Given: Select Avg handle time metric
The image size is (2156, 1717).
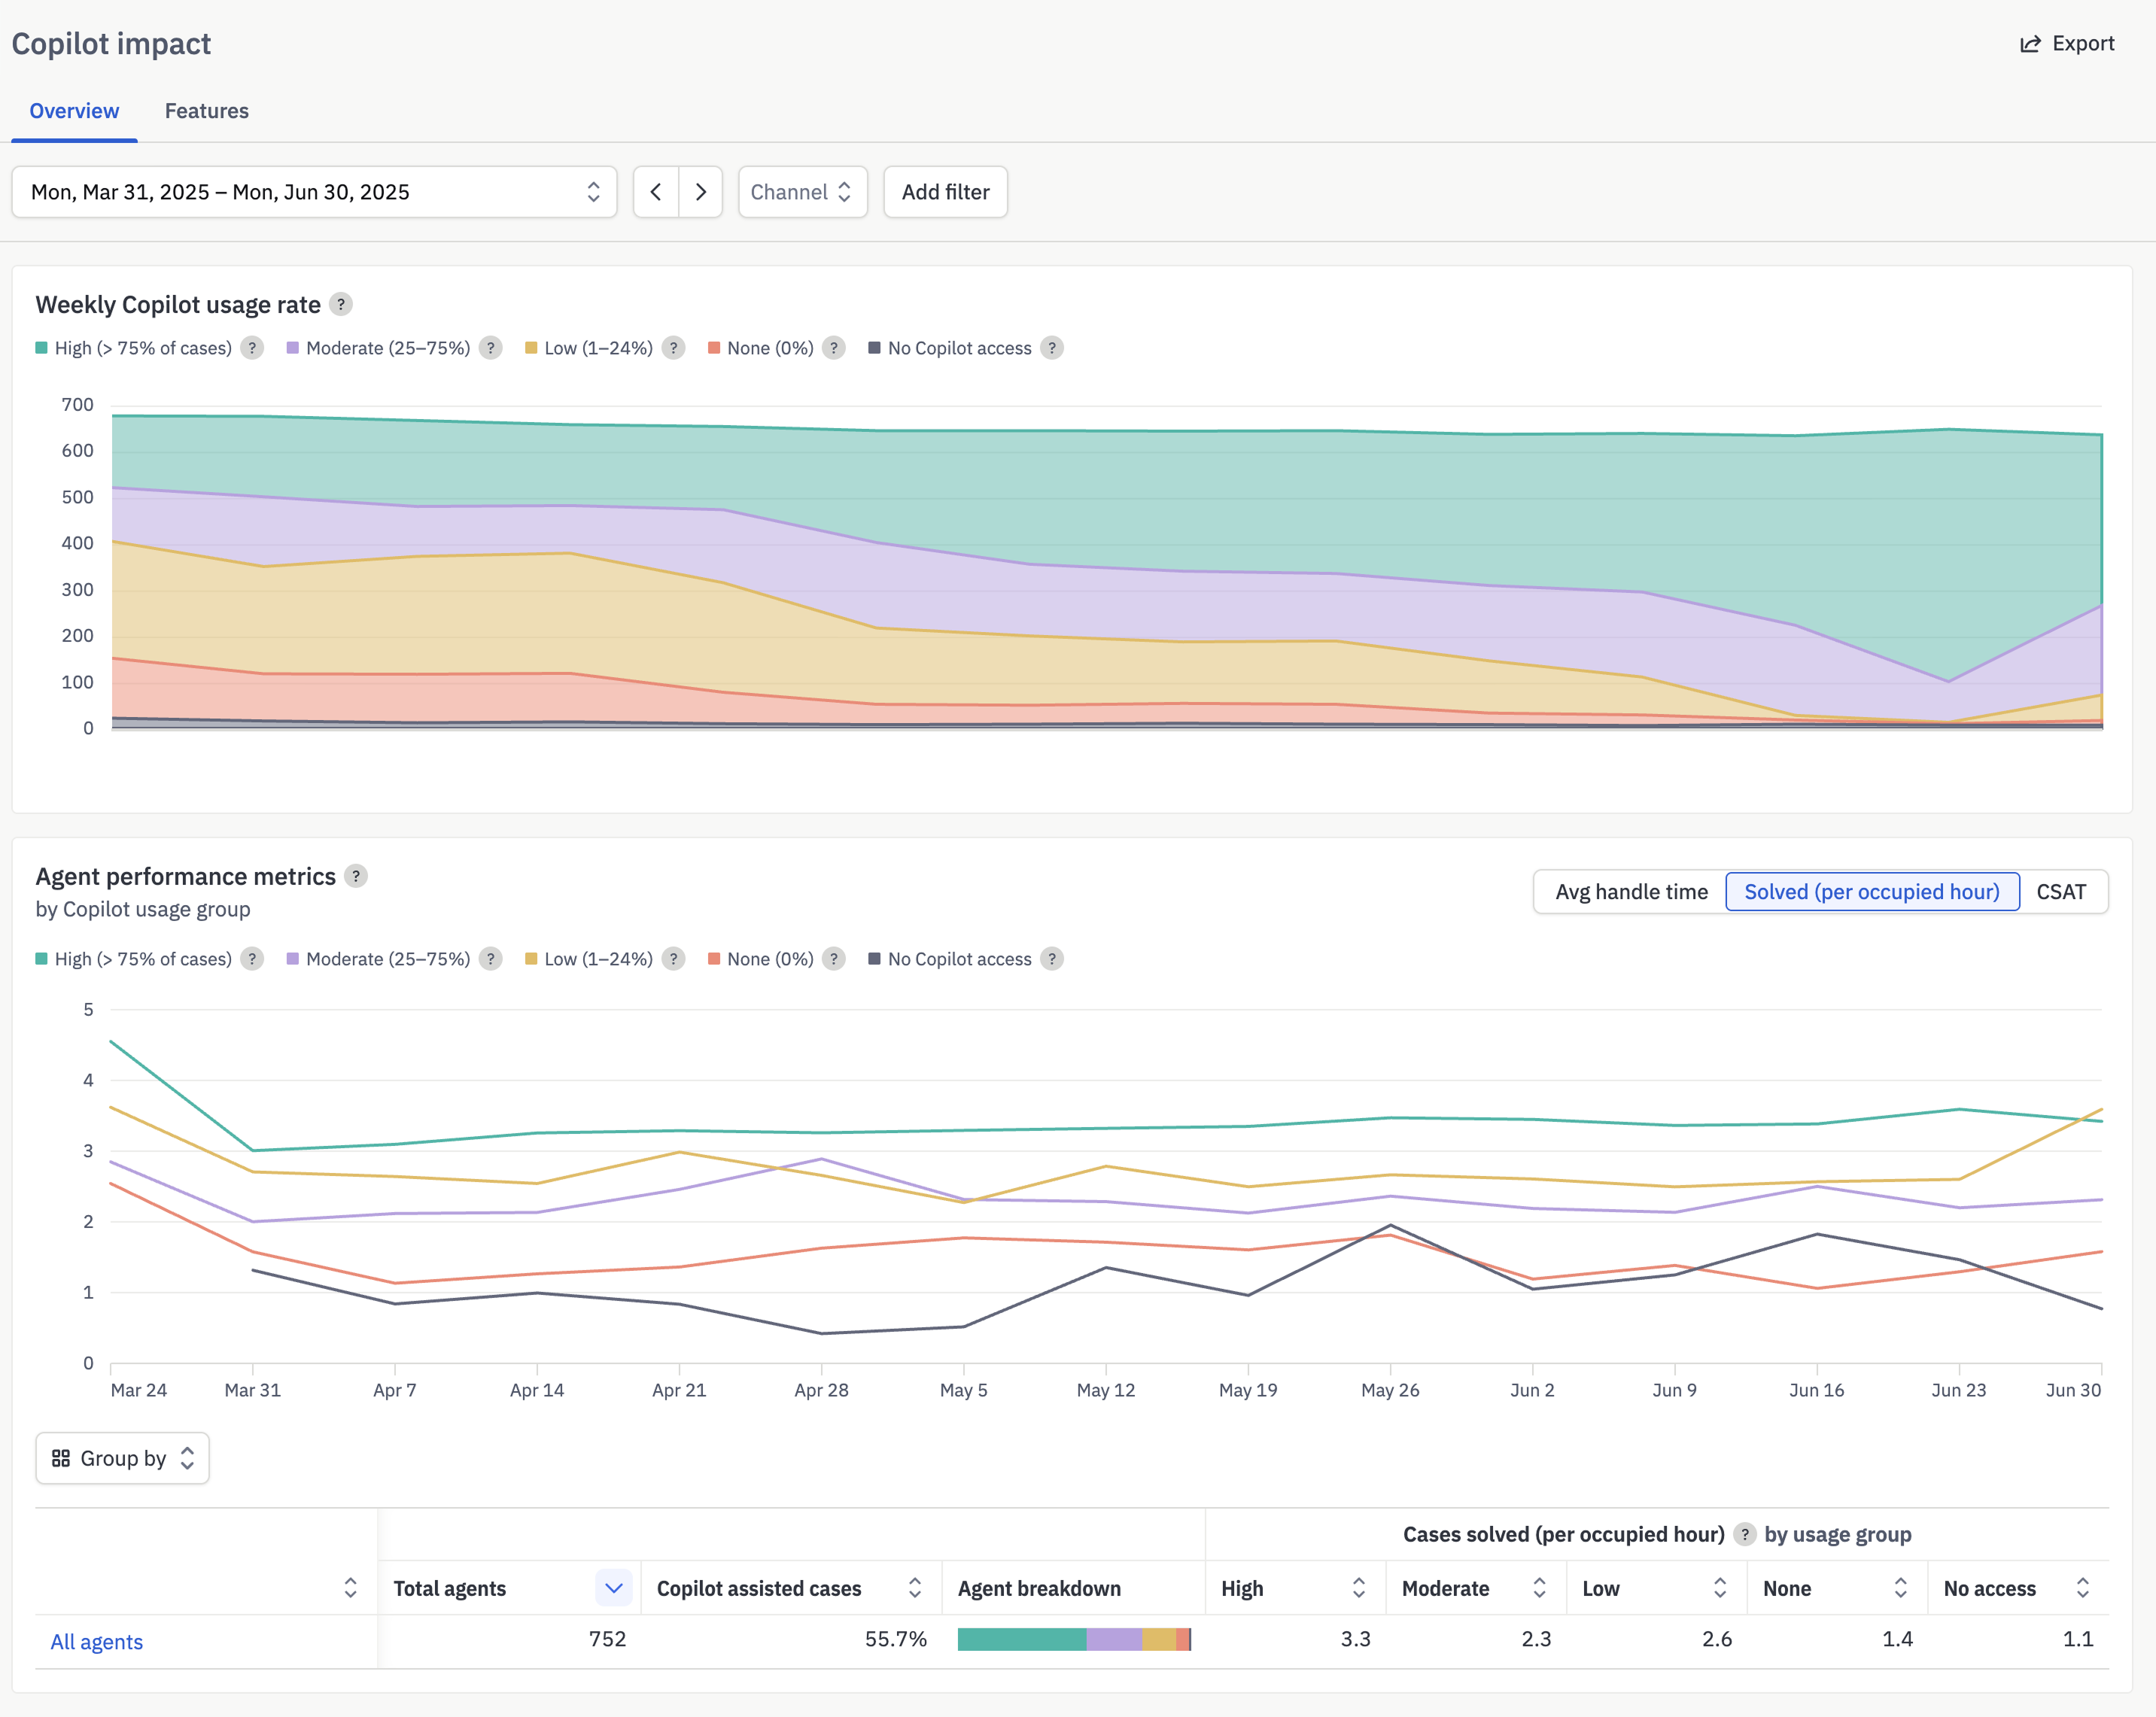Looking at the screenshot, I should click(1631, 892).
